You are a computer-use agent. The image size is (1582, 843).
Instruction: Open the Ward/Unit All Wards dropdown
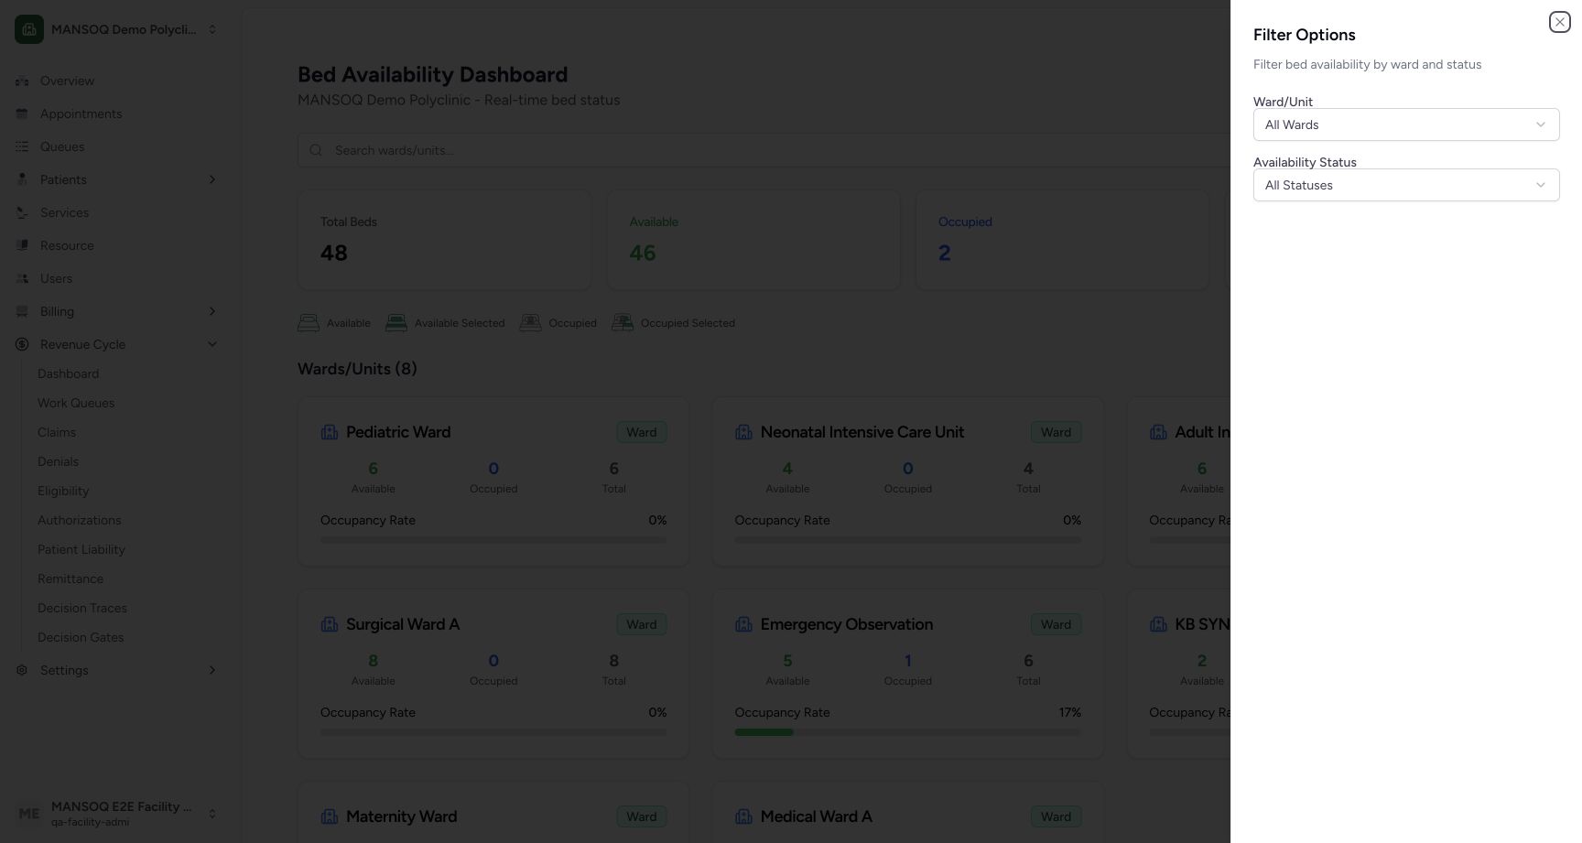pos(1405,124)
